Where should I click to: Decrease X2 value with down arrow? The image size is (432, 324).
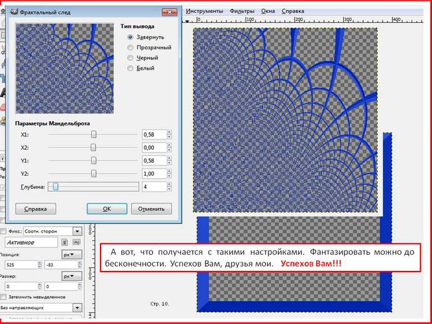pyautogui.click(x=169, y=150)
